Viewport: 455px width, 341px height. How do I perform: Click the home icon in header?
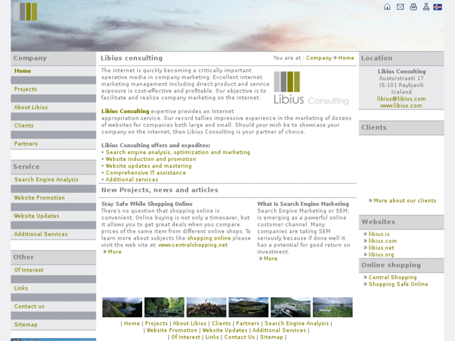click(x=387, y=7)
